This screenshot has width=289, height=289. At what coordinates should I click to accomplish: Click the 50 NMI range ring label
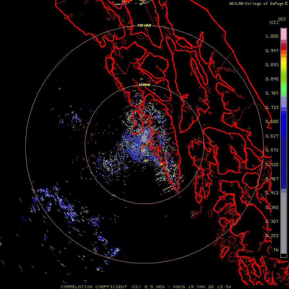pos(144,85)
